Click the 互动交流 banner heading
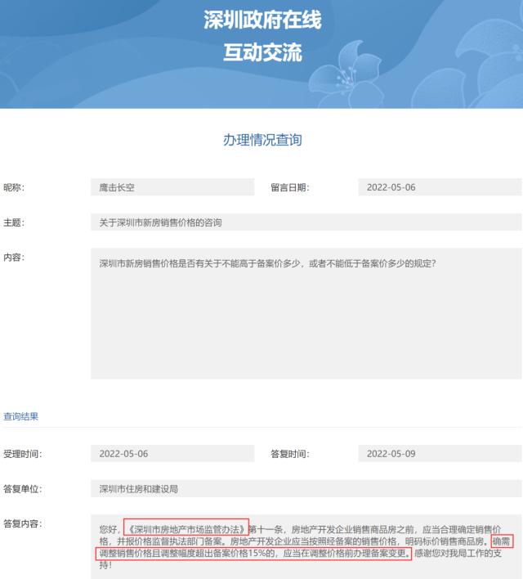Viewport: 523px width, 579px height. [x=262, y=52]
